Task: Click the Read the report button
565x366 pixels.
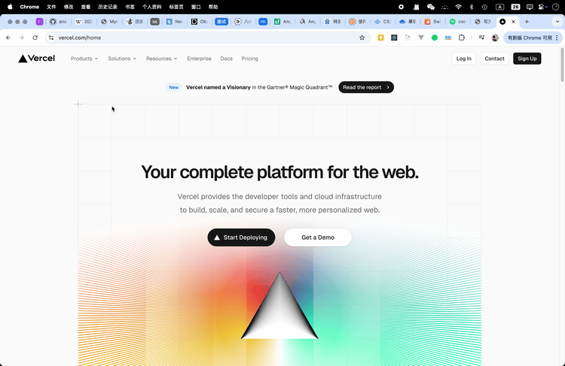Action: [366, 87]
